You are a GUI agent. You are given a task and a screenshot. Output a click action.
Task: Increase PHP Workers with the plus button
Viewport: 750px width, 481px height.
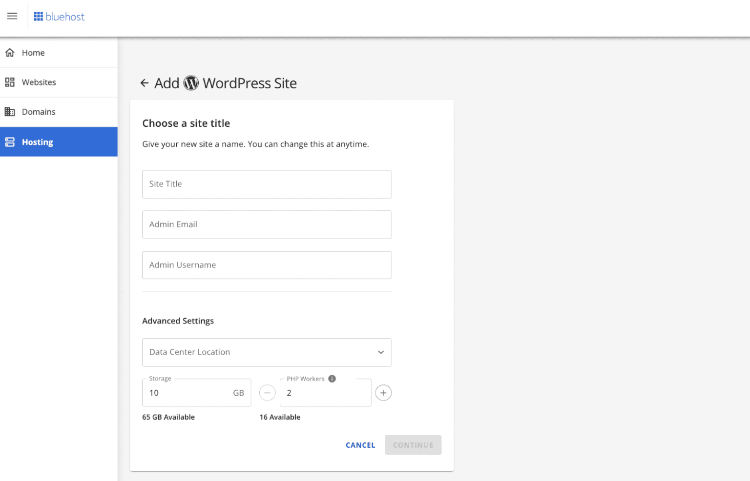click(383, 393)
